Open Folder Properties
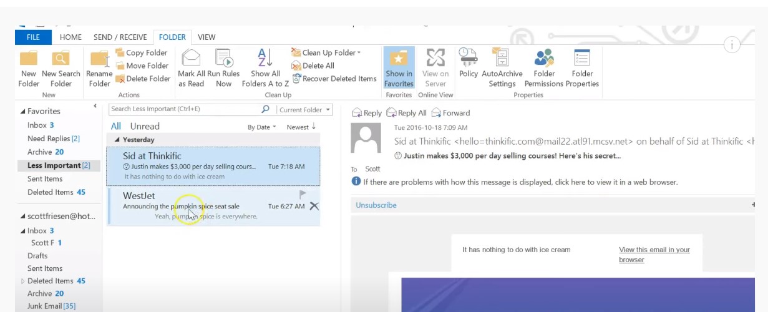Screen dimensions: 768x312 point(582,59)
